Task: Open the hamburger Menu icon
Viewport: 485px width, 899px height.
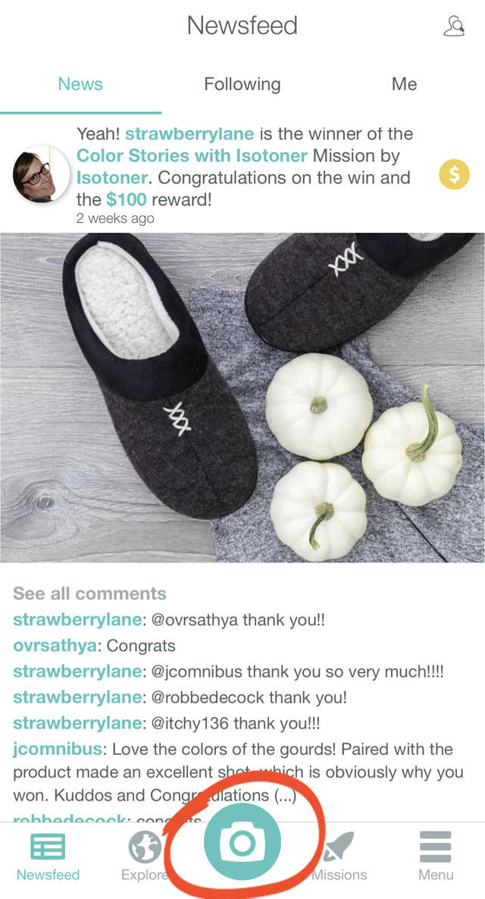Action: [436, 847]
